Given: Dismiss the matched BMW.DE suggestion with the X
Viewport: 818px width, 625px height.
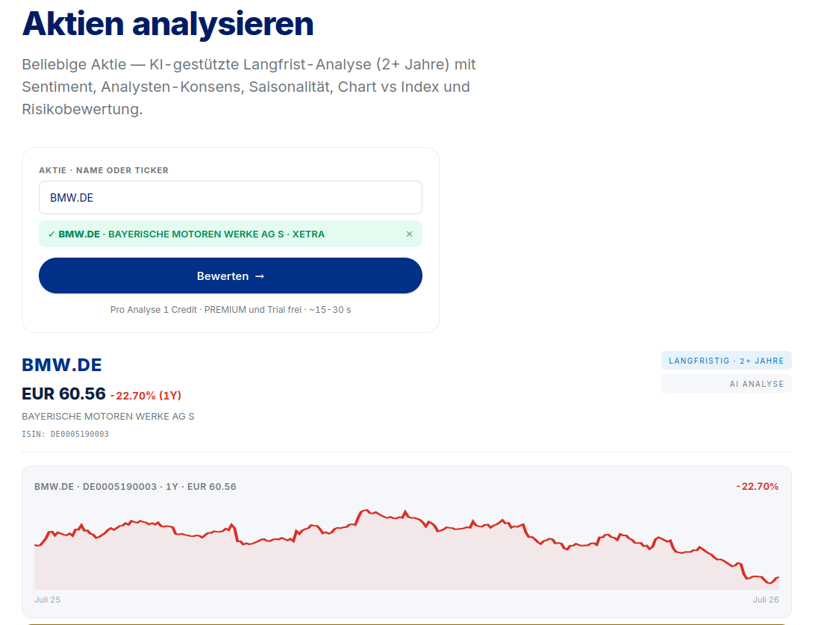Looking at the screenshot, I should pyautogui.click(x=410, y=234).
